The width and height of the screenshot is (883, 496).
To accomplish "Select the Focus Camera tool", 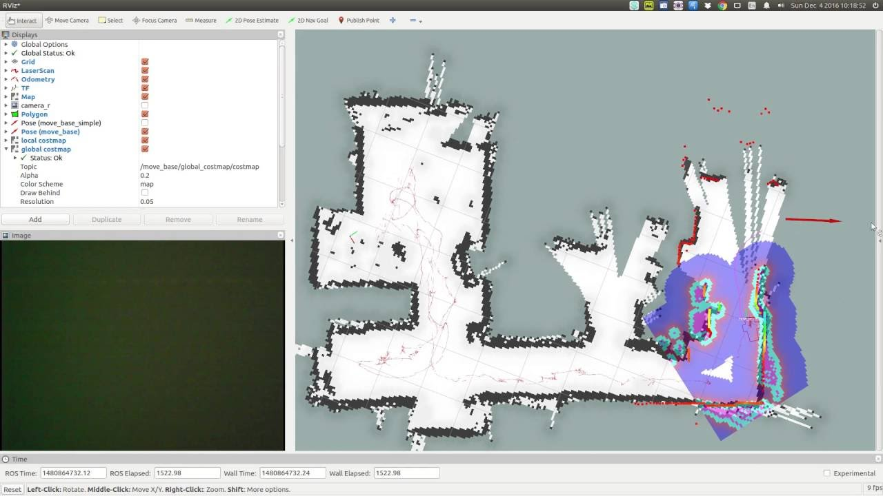I will pos(155,21).
